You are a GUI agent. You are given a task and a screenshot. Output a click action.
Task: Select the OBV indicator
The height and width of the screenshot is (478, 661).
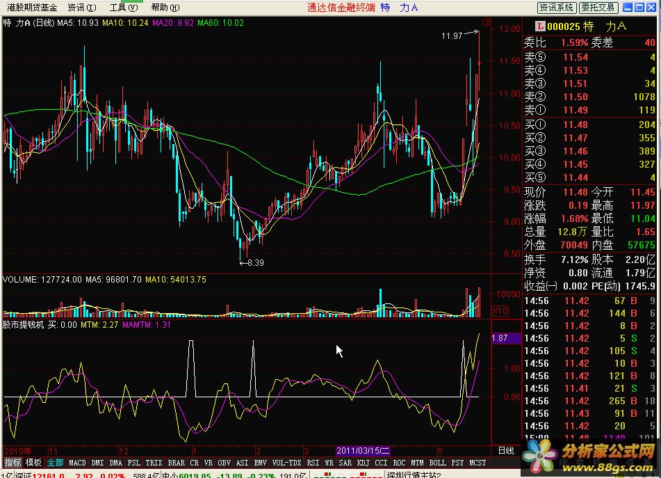click(x=224, y=463)
